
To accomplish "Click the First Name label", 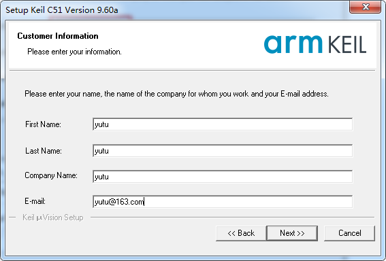I will [x=43, y=124].
